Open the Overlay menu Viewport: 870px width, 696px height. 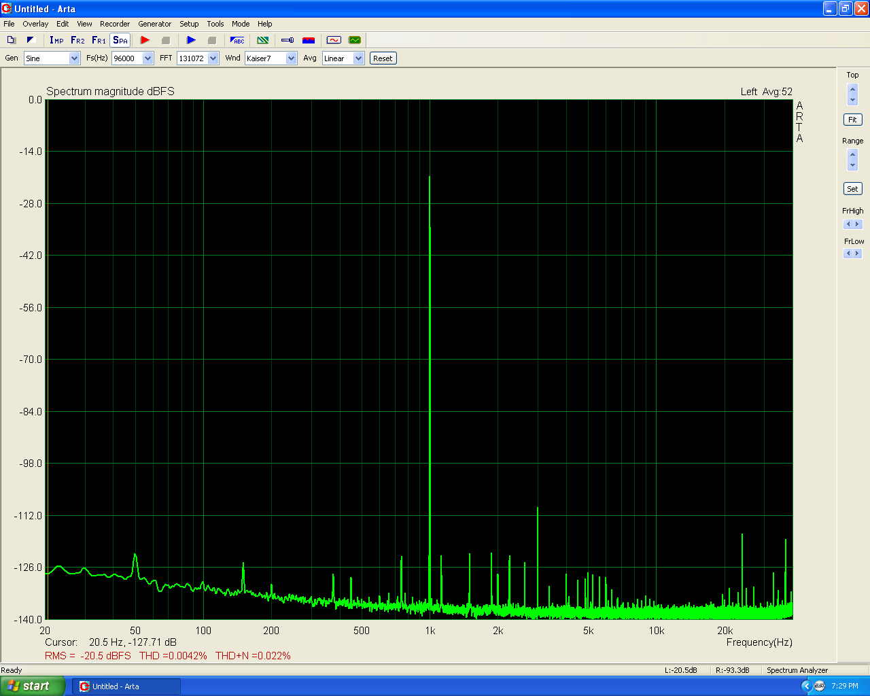pos(35,24)
